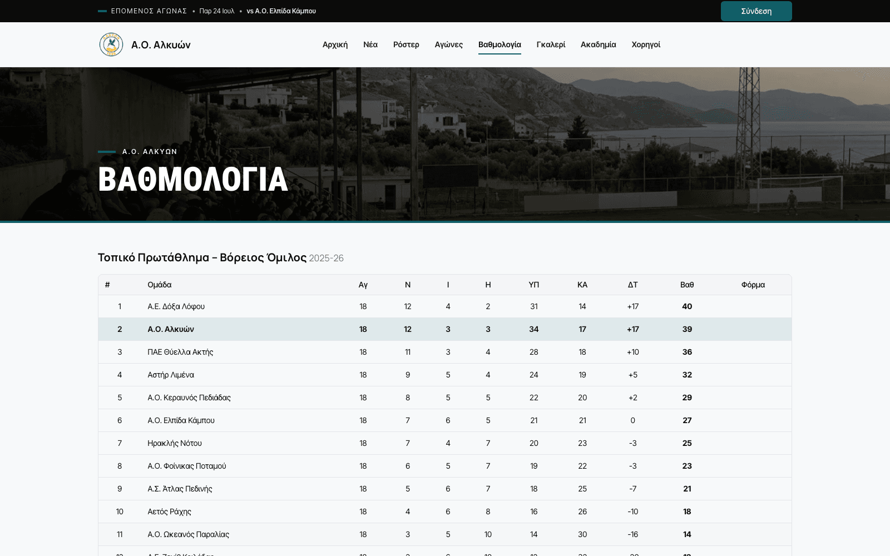Screen dimensions: 890x556
Task: Click the A.O. Αλκυών club logo
Action: pos(111,44)
